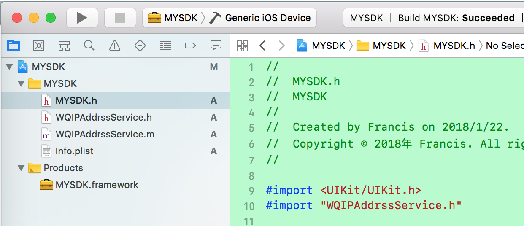524x226 pixels.
Task: Click MYSDK.h in the jump bar
Action: pos(447,46)
